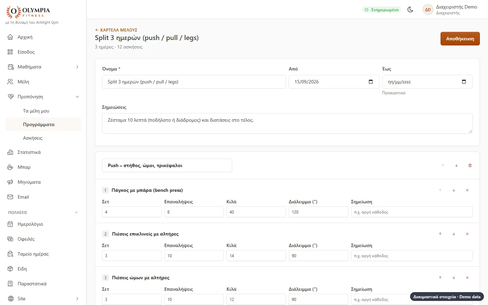Move the Push day block down
This screenshot has width=488, height=305.
click(x=456, y=165)
